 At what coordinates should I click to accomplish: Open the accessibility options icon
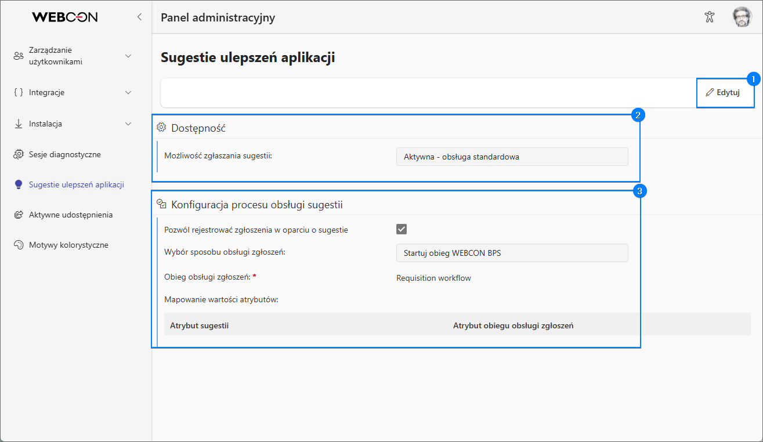coord(709,17)
